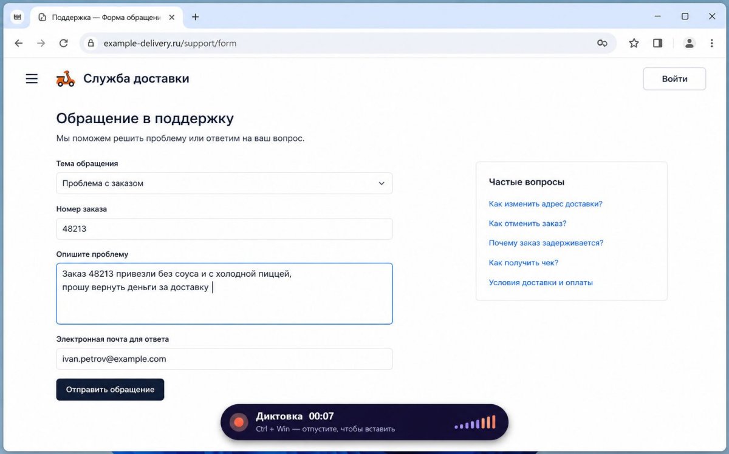Click inside the Опишите проблему text area
The height and width of the screenshot is (454, 729).
coord(224,294)
